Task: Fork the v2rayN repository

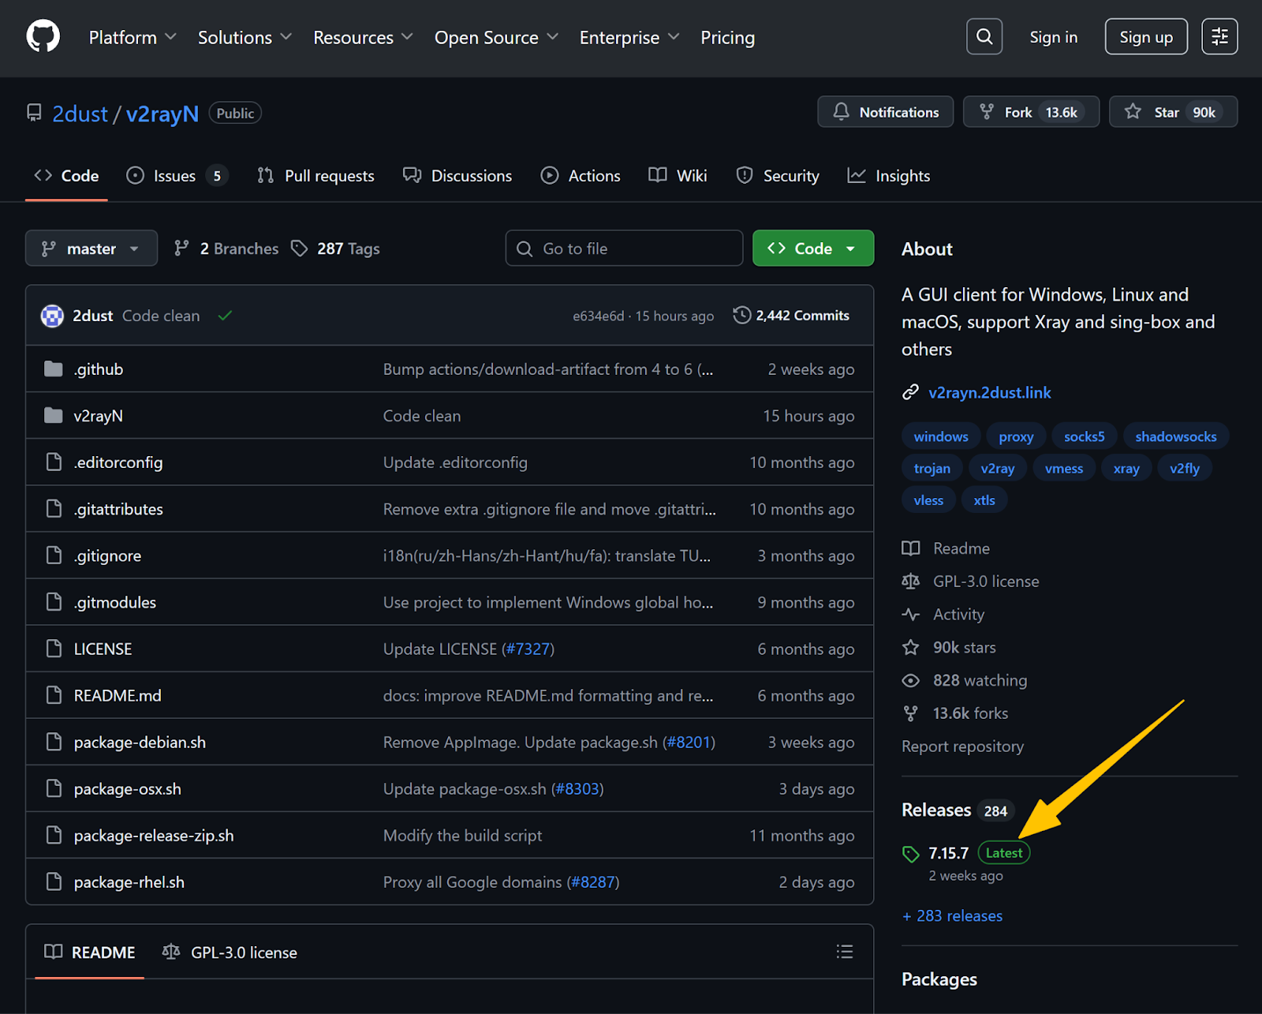Action: (1030, 112)
